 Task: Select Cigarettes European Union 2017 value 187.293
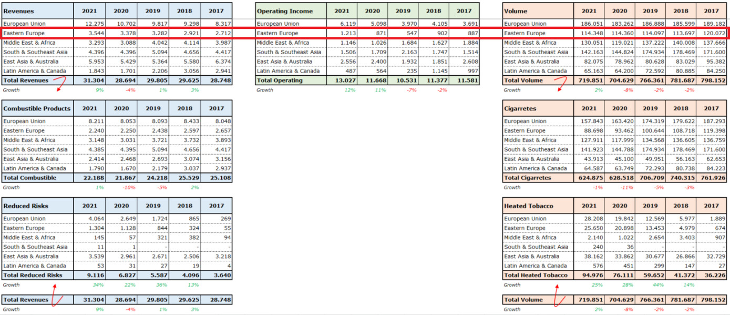[x=714, y=121]
